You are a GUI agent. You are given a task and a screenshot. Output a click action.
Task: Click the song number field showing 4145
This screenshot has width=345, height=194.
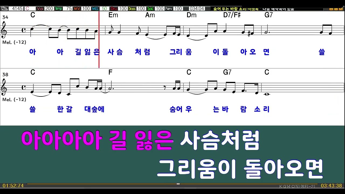[16, 9]
